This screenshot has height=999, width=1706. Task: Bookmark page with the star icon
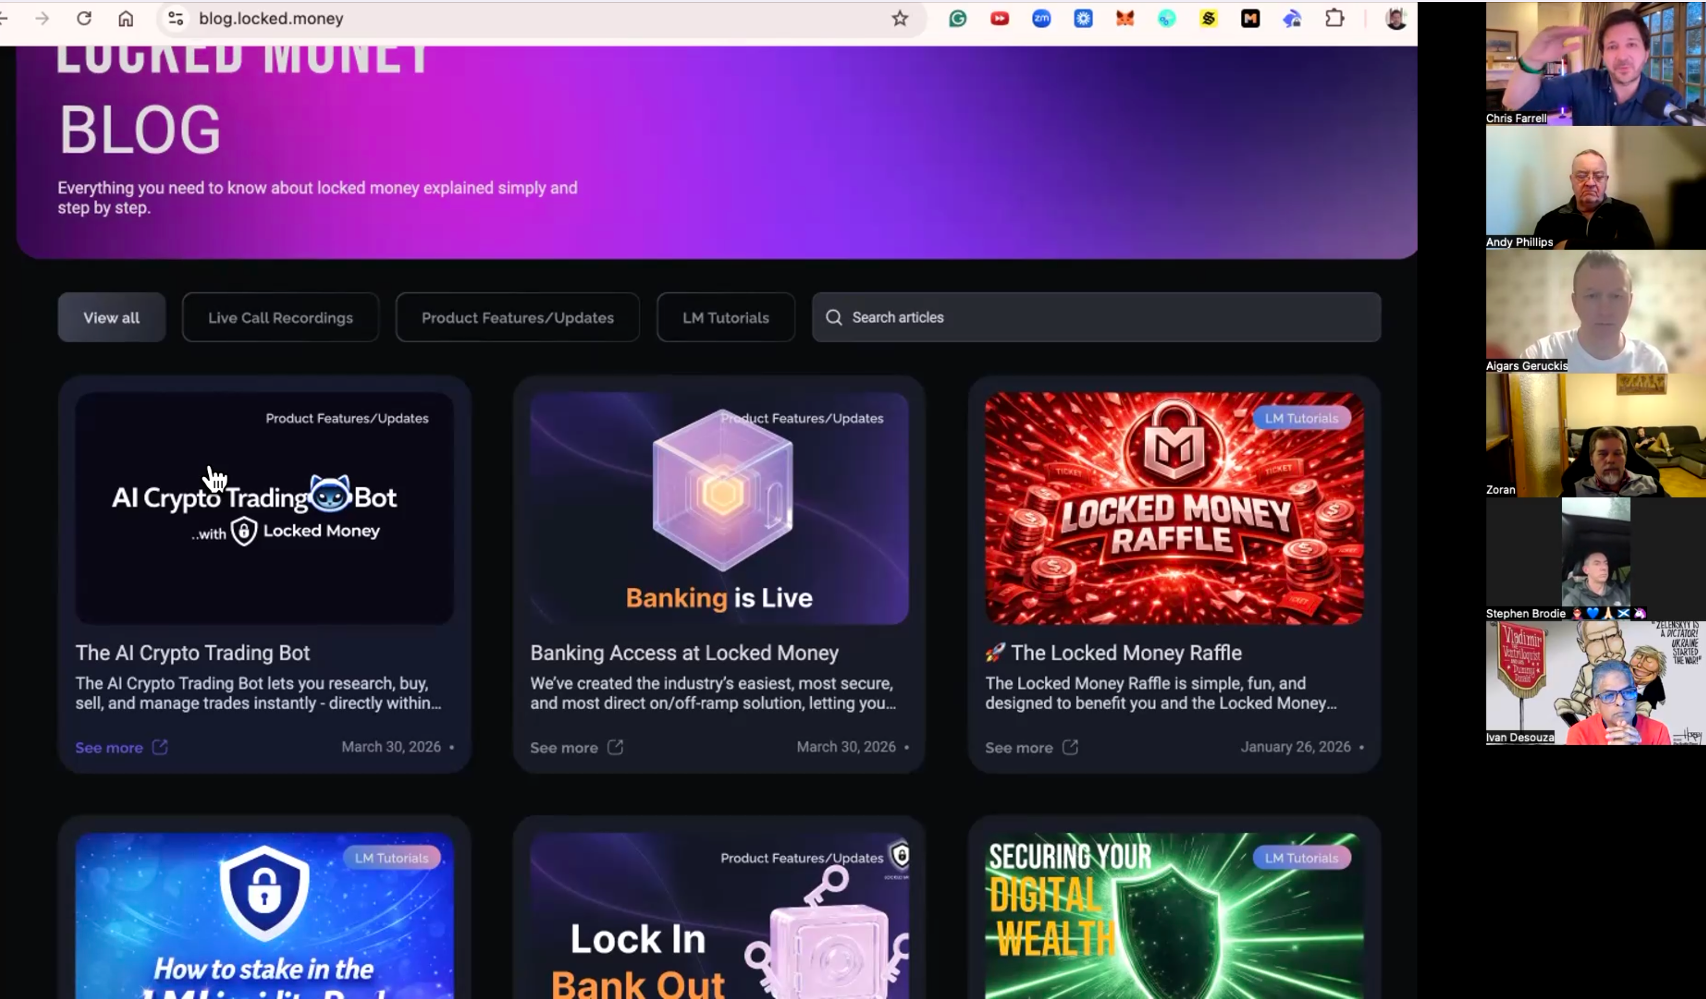click(899, 19)
